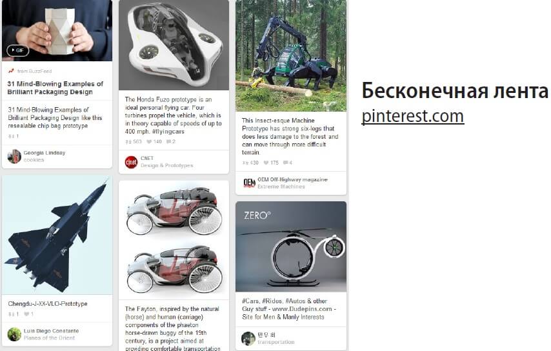
Task: Click Luis Diego Constante's avatar
Action: pyautogui.click(x=14, y=334)
